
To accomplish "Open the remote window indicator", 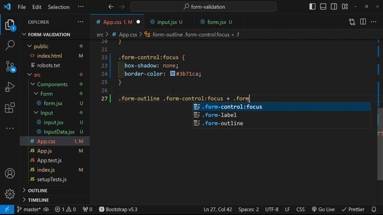I will pyautogui.click(x=7, y=210).
